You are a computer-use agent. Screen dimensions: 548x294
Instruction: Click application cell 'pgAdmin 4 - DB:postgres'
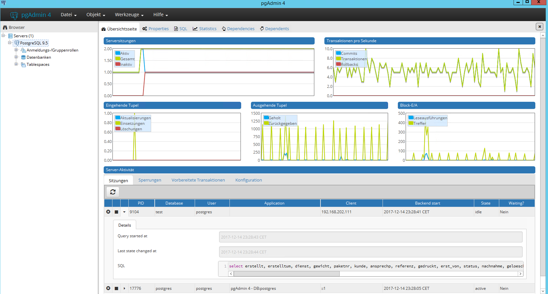pyautogui.click(x=253, y=288)
